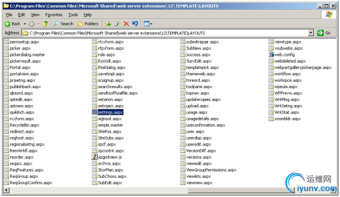
Task: Click the green Go button
Action: (324, 33)
